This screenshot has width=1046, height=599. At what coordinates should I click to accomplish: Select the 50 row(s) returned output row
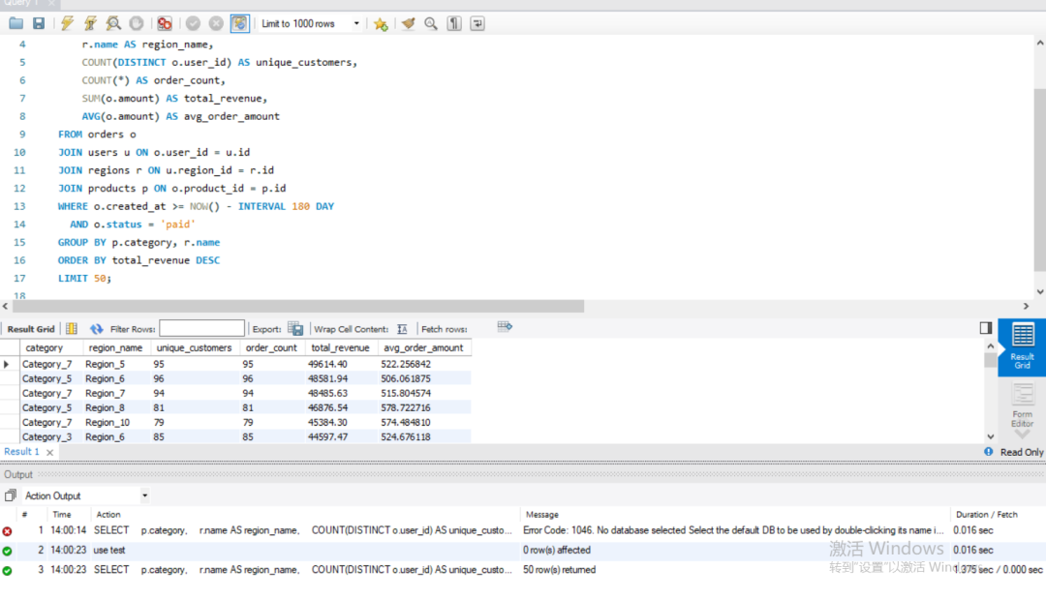(523, 570)
